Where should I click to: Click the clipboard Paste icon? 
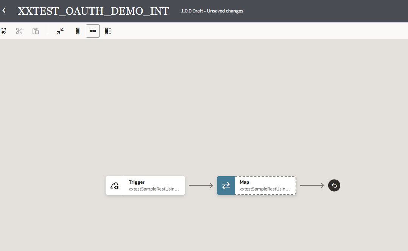tap(36, 31)
